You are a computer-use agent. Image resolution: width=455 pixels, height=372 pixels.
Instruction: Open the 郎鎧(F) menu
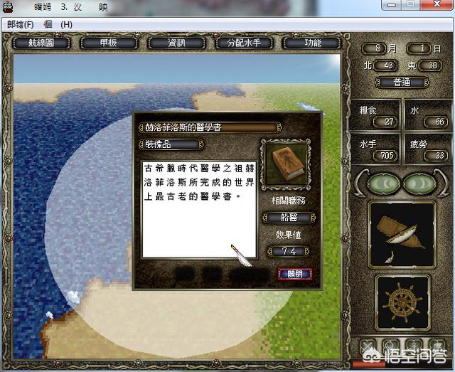coord(20,24)
